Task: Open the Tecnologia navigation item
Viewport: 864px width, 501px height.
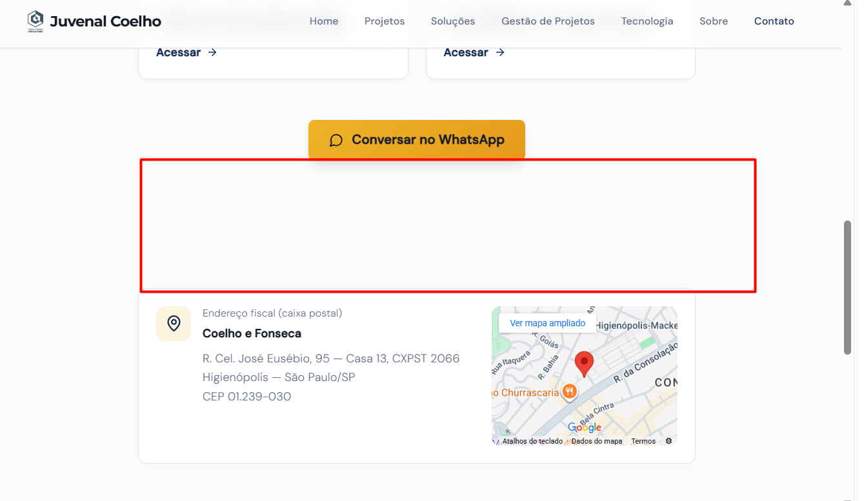Action: click(647, 21)
